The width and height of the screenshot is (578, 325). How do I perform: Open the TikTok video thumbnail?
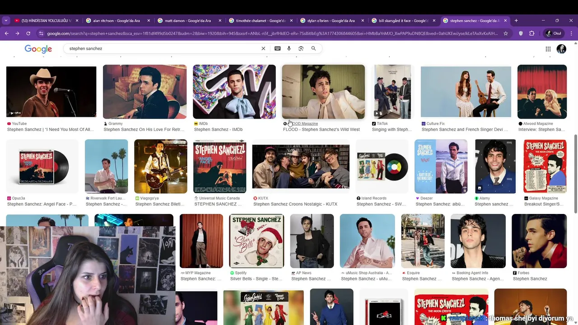click(392, 92)
